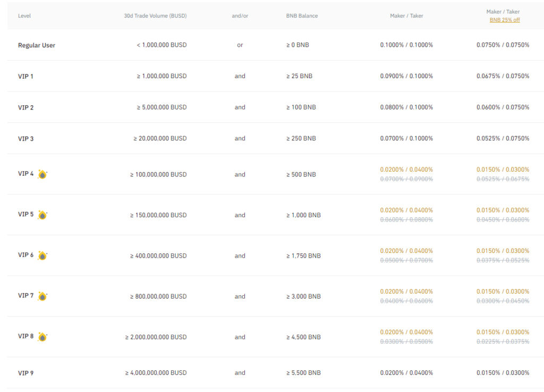Select the "VIP 9" level label

(25, 373)
